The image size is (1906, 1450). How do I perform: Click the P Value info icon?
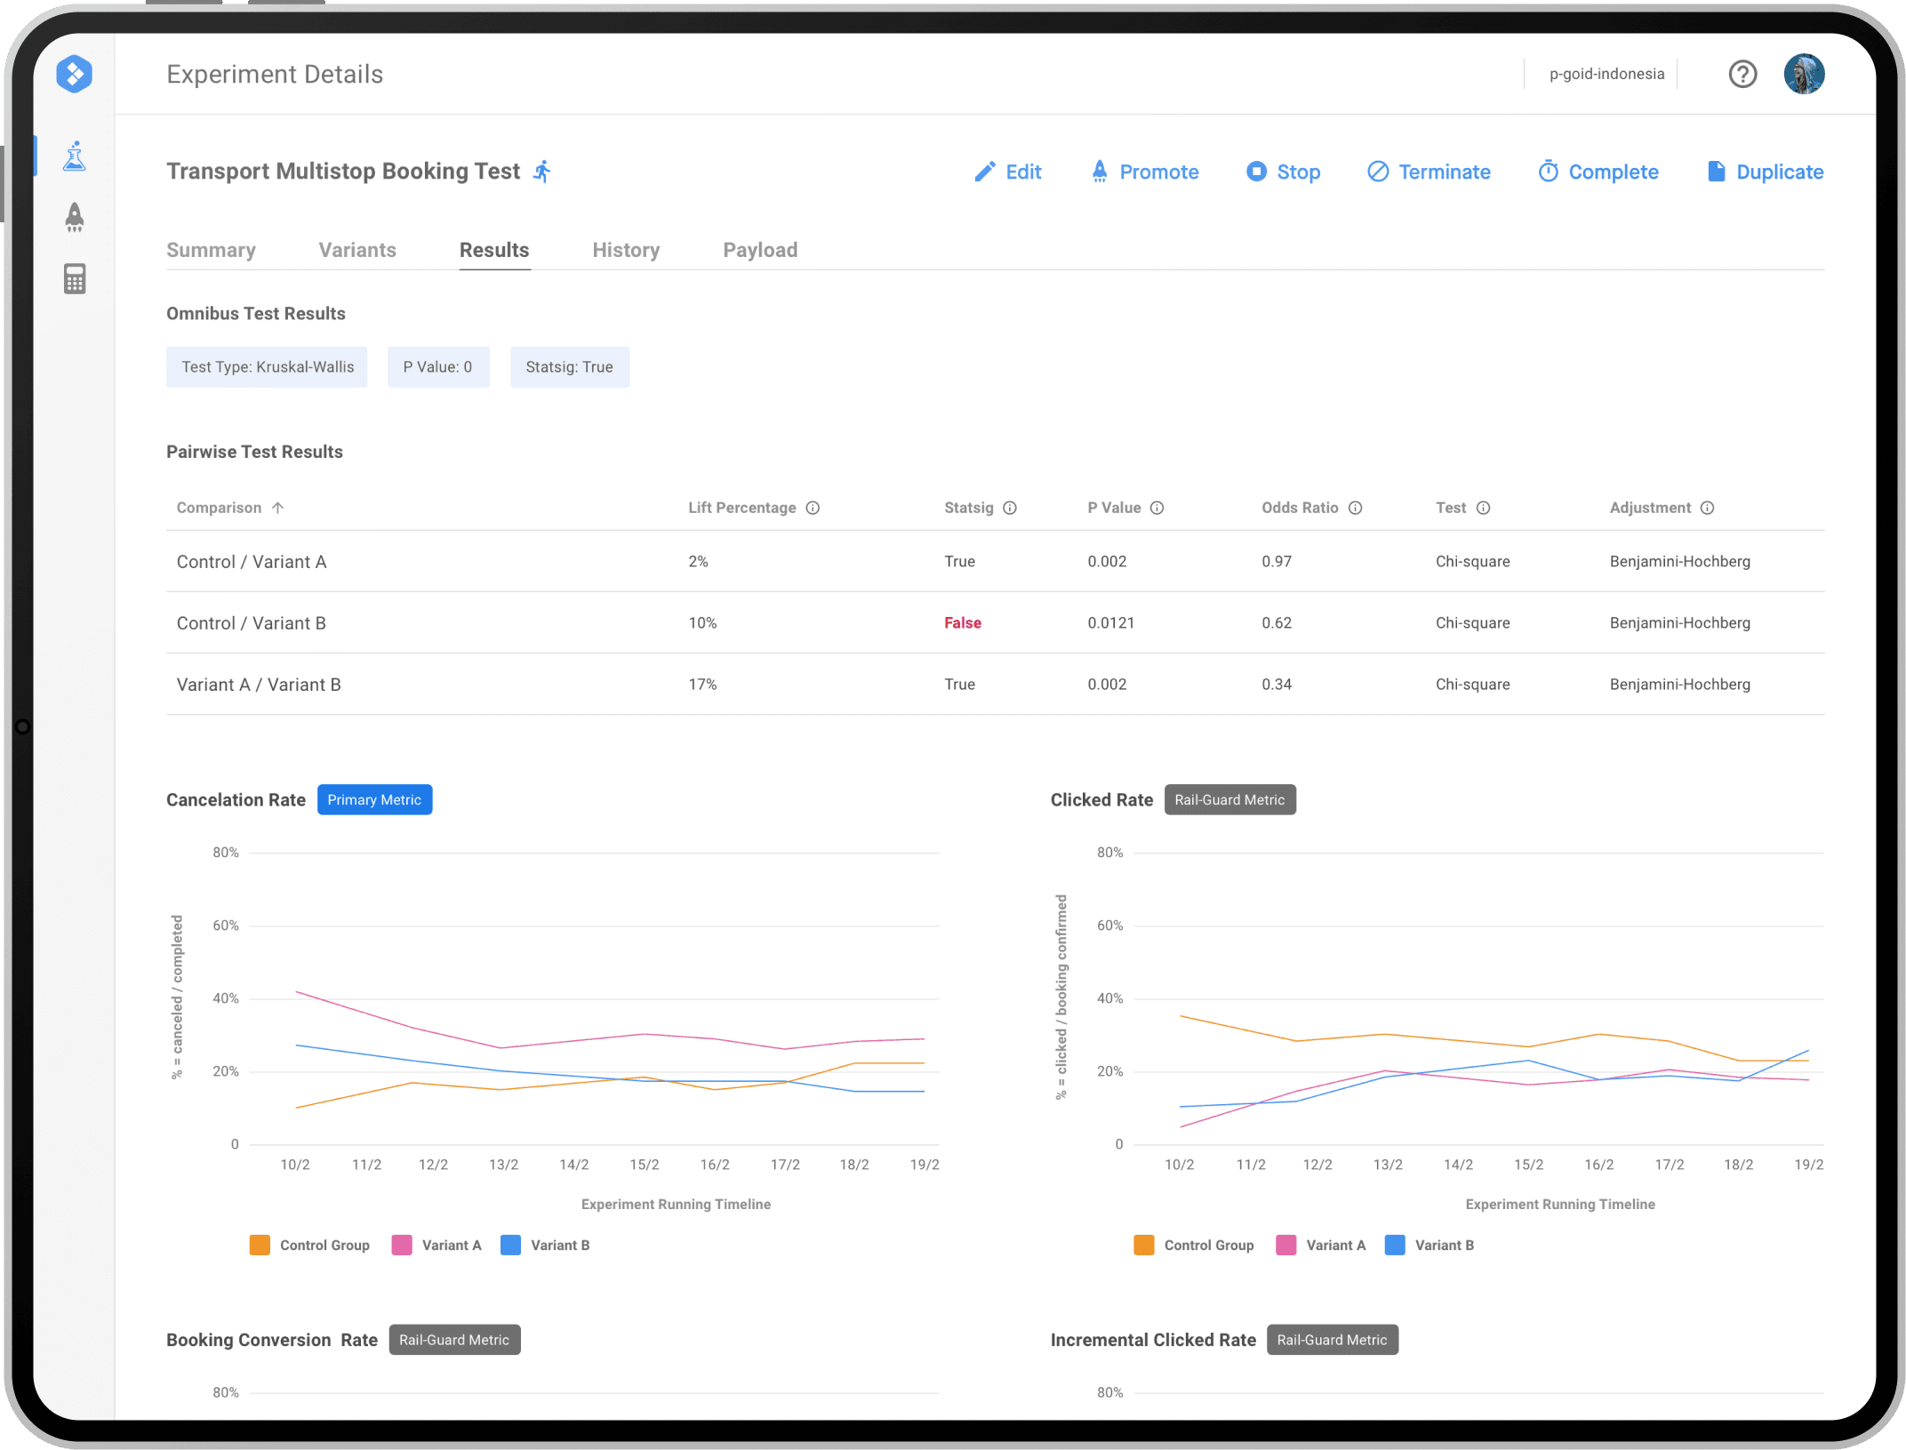1157,508
